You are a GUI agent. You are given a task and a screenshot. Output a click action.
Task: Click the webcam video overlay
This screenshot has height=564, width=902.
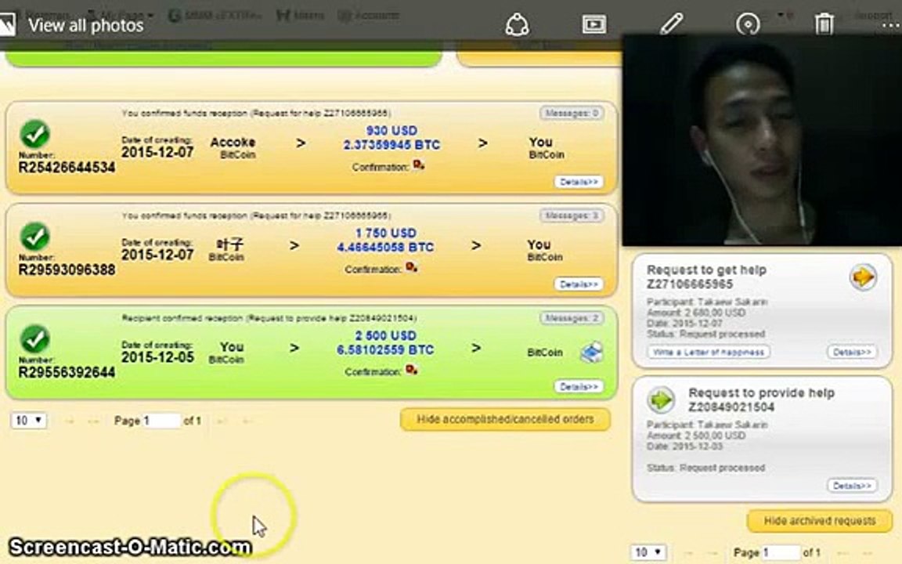[762, 140]
